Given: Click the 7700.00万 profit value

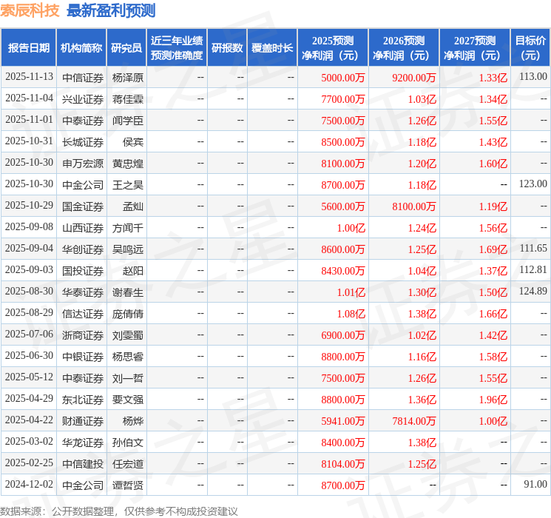Looking at the screenshot, I should click(343, 99).
